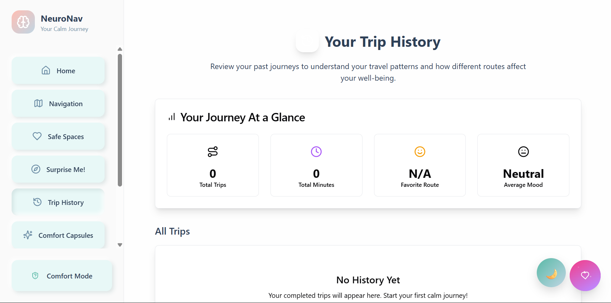Go to the Safe Spaces page

coord(58,136)
